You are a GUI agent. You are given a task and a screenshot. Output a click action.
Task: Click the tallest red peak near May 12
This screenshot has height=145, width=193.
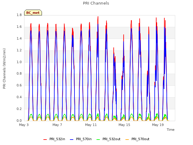click(98, 17)
